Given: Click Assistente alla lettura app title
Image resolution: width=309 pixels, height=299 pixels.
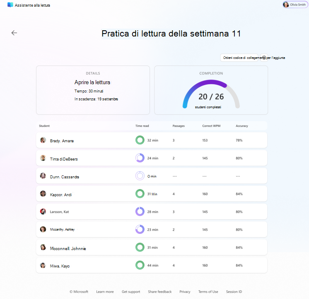Looking at the screenshot, I should point(32,5).
